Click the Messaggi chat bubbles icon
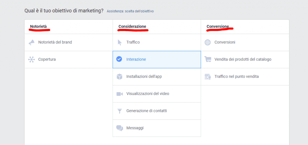Image resolution: width=308 pixels, height=145 pixels. click(x=119, y=128)
